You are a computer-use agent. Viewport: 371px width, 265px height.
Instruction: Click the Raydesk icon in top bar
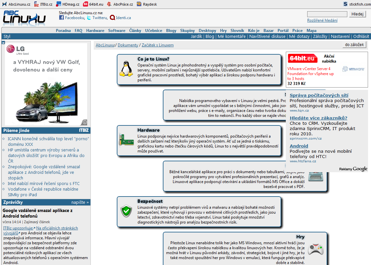[x=139, y=4]
